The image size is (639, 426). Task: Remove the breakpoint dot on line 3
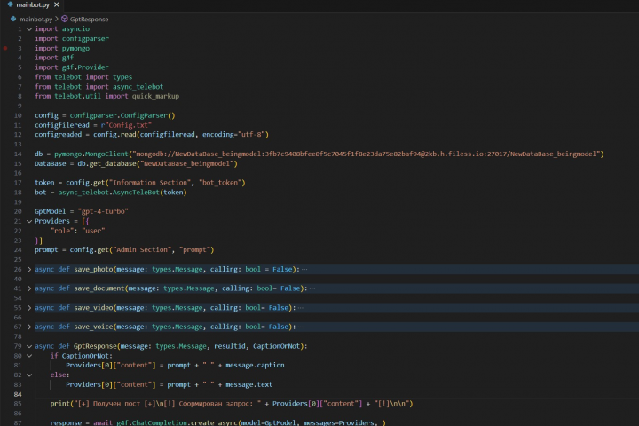(5, 48)
